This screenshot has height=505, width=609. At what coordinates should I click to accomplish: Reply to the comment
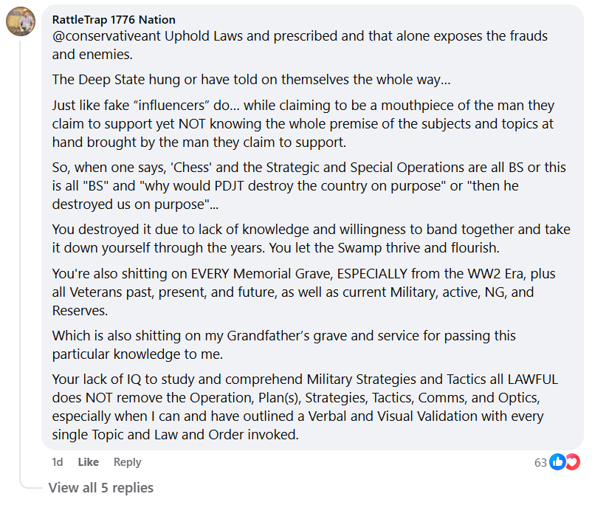pos(127,462)
